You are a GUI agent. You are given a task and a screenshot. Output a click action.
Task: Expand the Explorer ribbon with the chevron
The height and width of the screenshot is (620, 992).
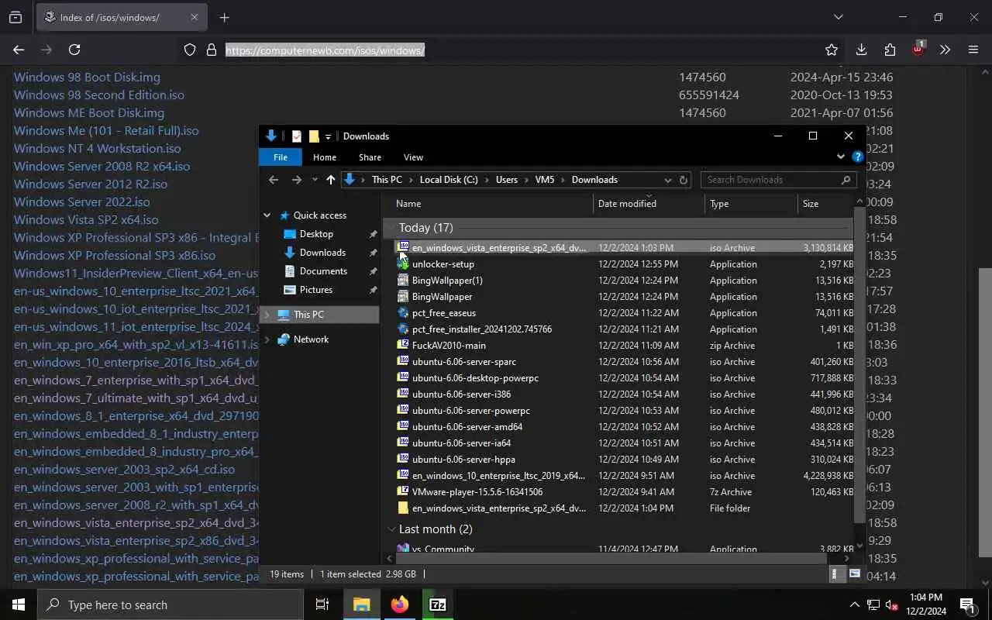[841, 157]
